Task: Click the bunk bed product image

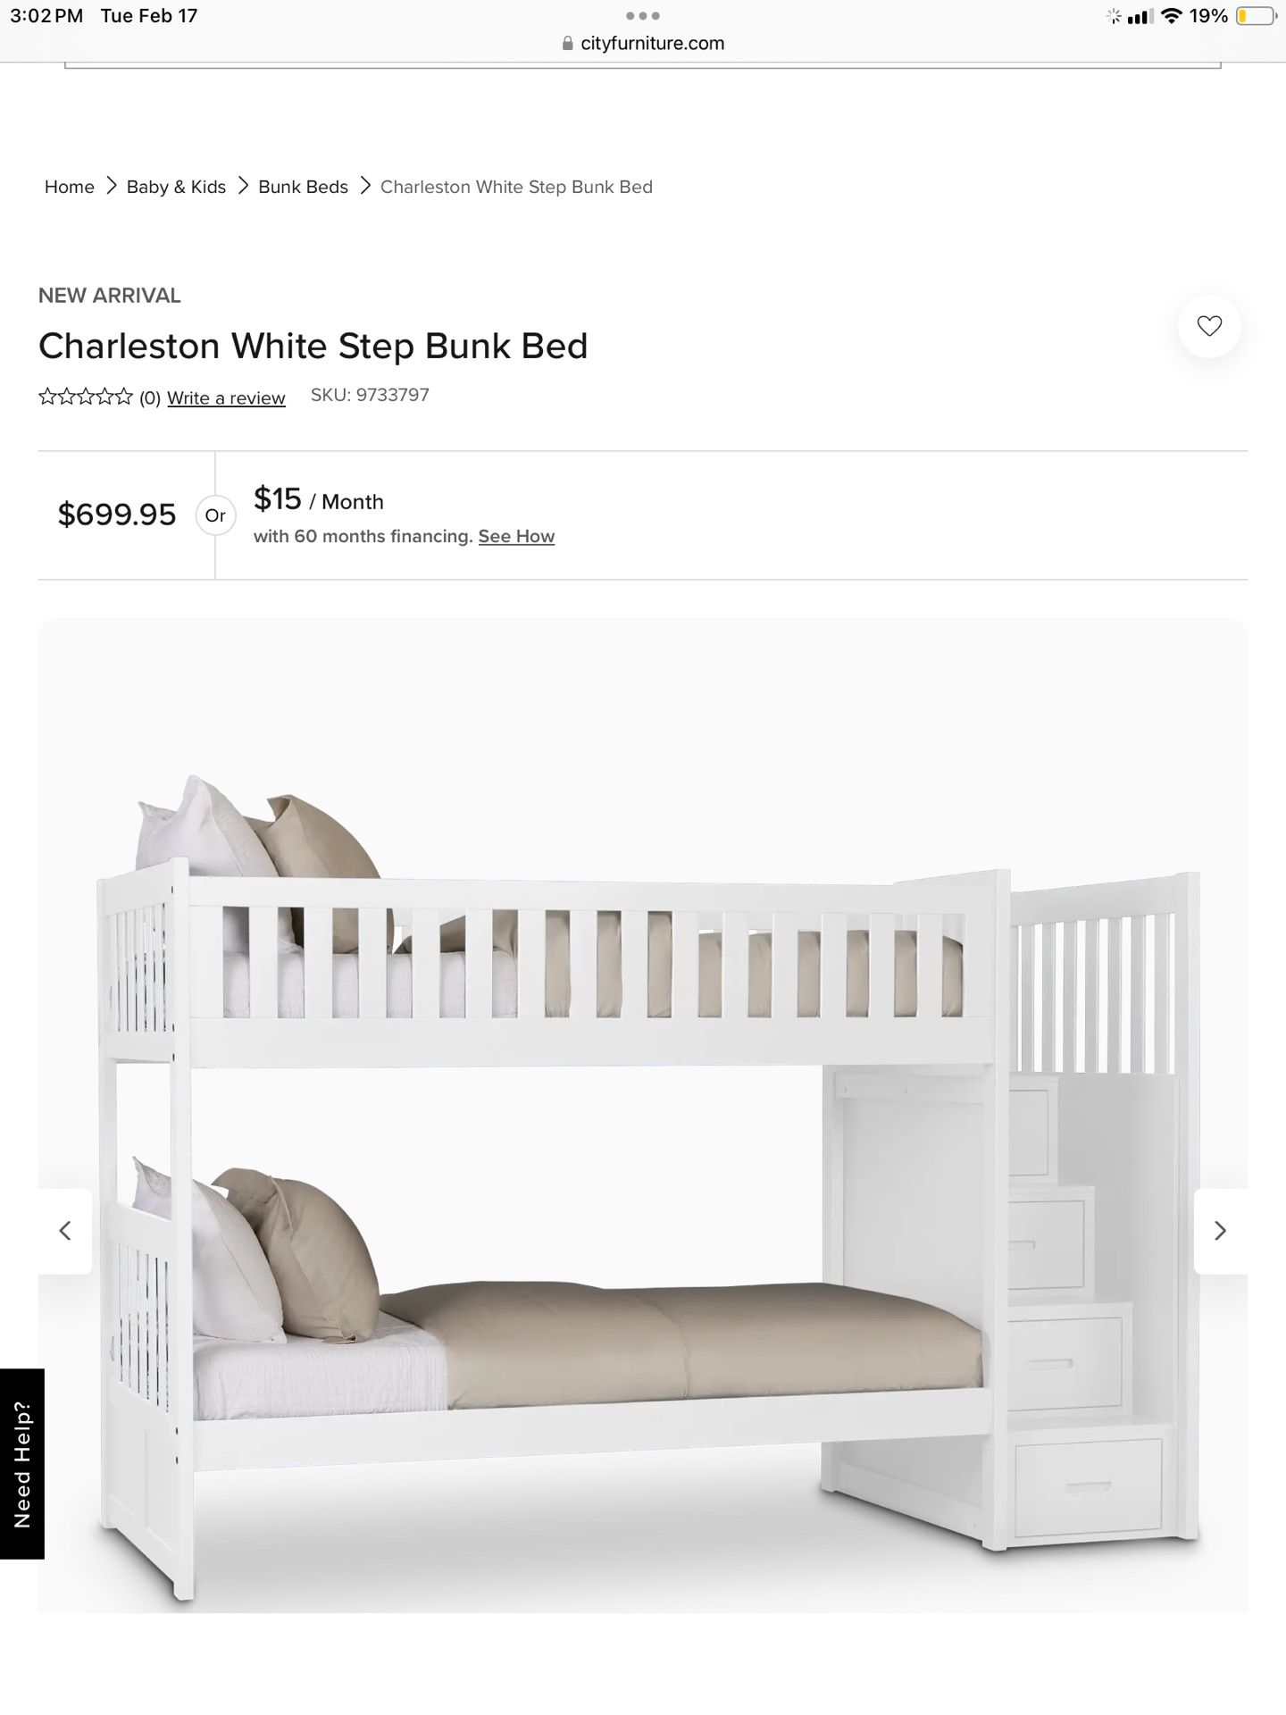Action: (643, 1117)
